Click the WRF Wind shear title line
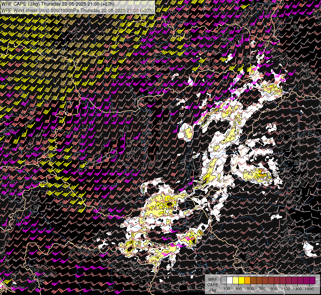The image size is (321, 295). click(x=78, y=10)
